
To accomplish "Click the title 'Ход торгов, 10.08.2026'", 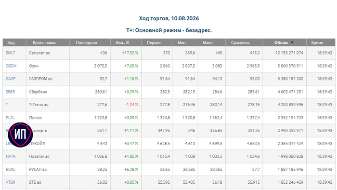I will pos(168,18).
